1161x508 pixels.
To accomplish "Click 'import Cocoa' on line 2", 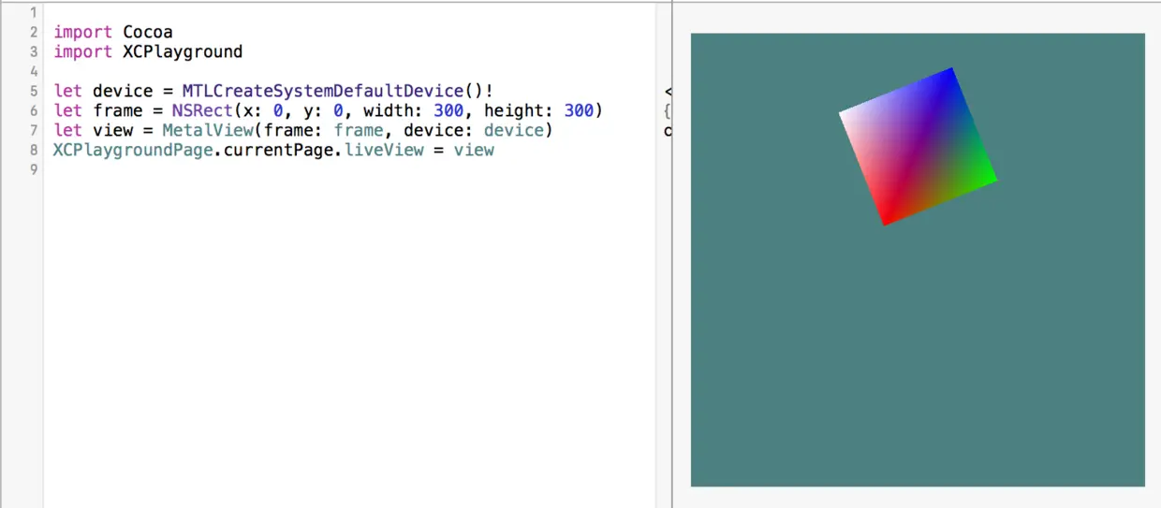I will point(113,32).
